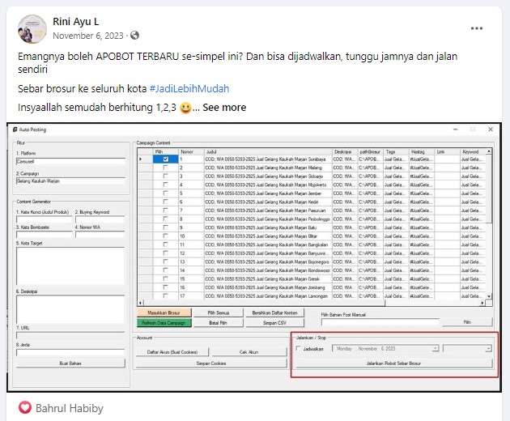Expand the truncated post via See more
Image resolution: width=510 pixels, height=421 pixels.
[x=224, y=108]
